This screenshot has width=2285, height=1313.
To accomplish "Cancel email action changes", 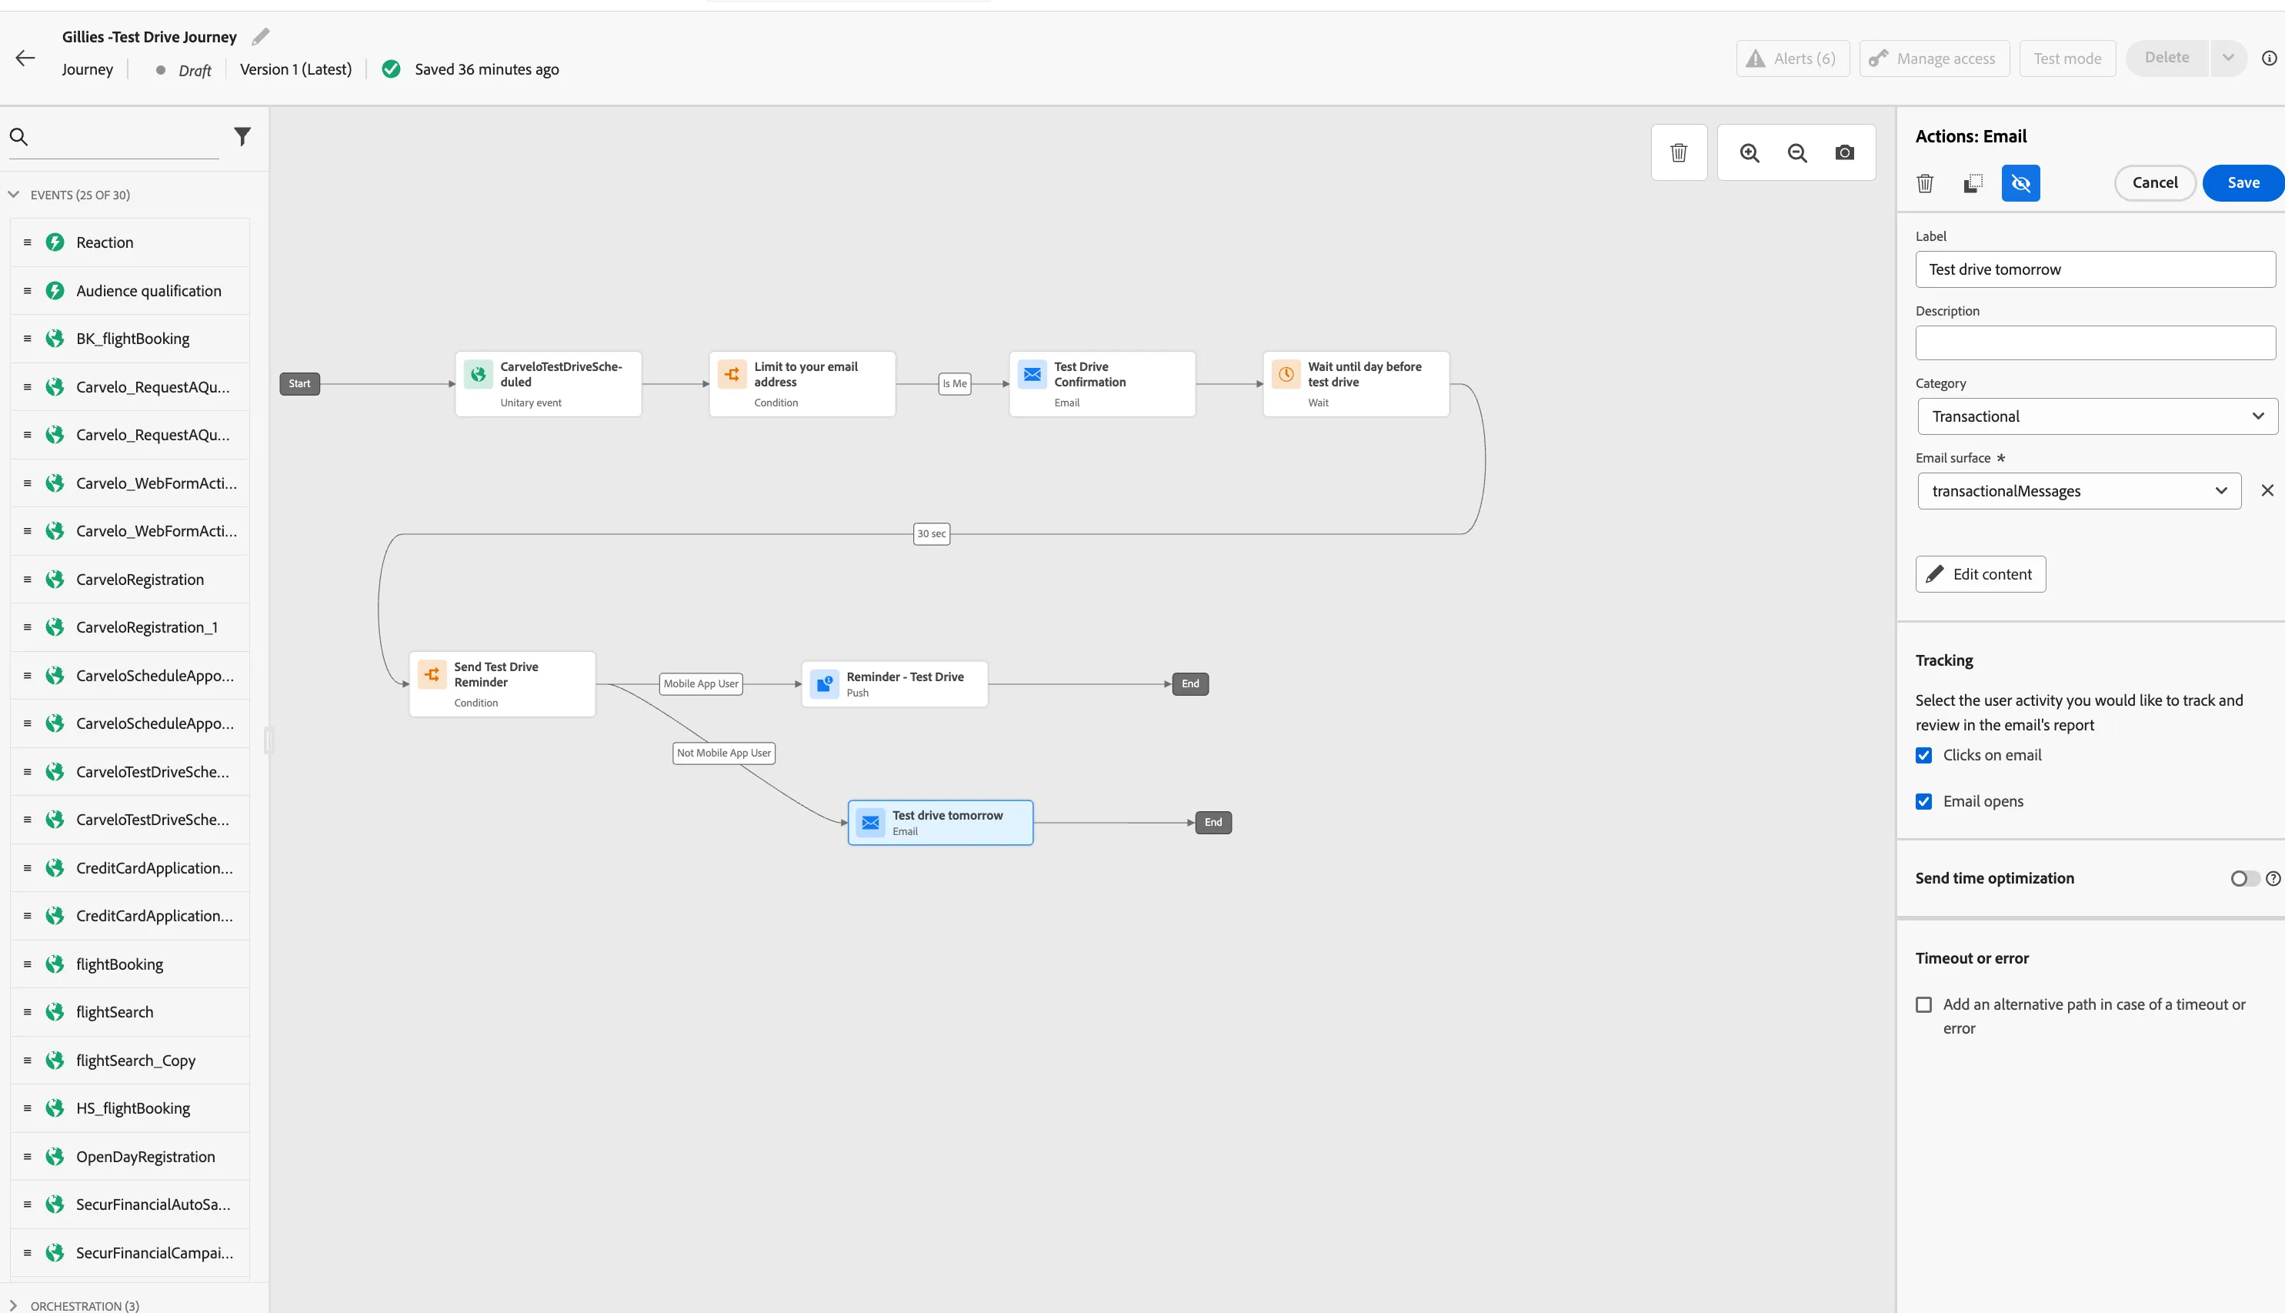I will click(x=2154, y=183).
